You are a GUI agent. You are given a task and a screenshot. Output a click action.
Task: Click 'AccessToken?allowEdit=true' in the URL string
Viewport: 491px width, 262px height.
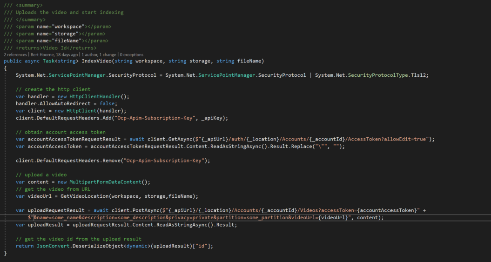pyautogui.click(x=386, y=139)
